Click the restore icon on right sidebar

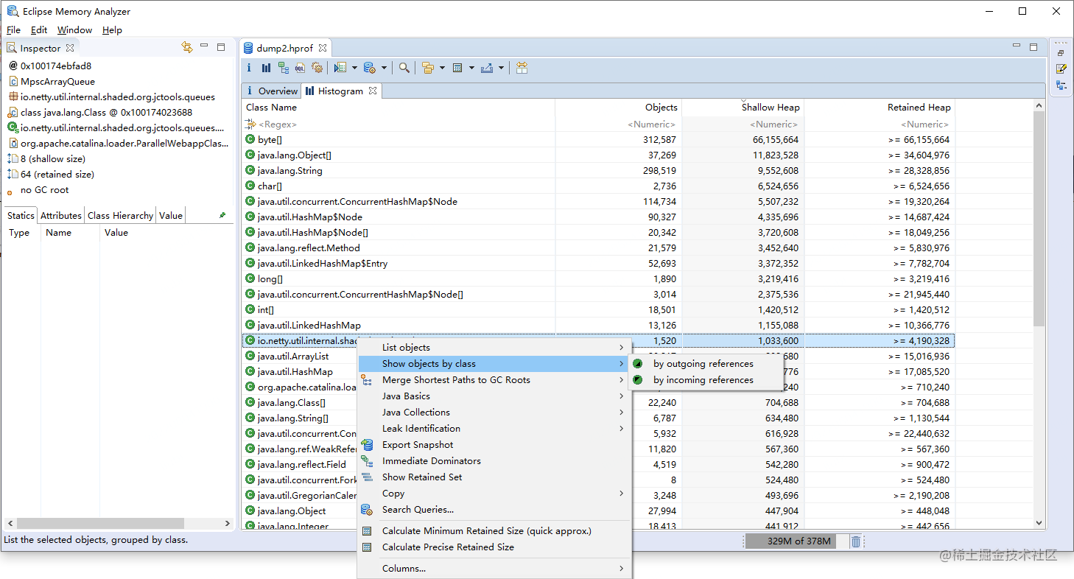(x=1061, y=52)
